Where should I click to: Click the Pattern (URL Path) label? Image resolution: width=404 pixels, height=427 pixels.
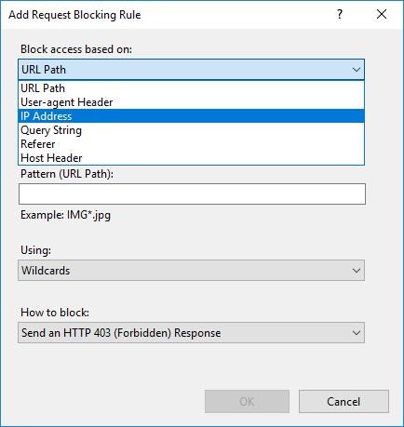tap(67, 174)
